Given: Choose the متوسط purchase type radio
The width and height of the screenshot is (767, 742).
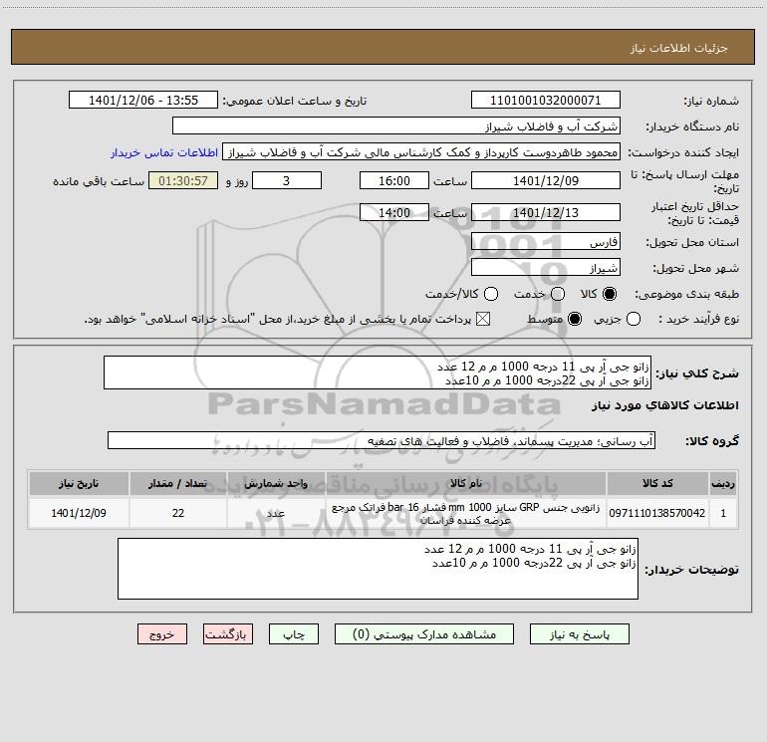Looking at the screenshot, I should [575, 319].
